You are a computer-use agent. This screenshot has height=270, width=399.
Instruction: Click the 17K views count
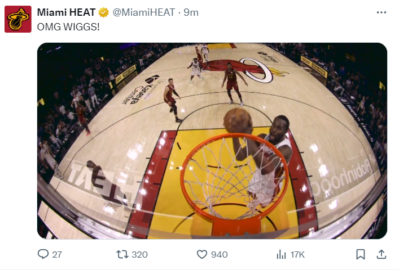pyautogui.click(x=297, y=255)
